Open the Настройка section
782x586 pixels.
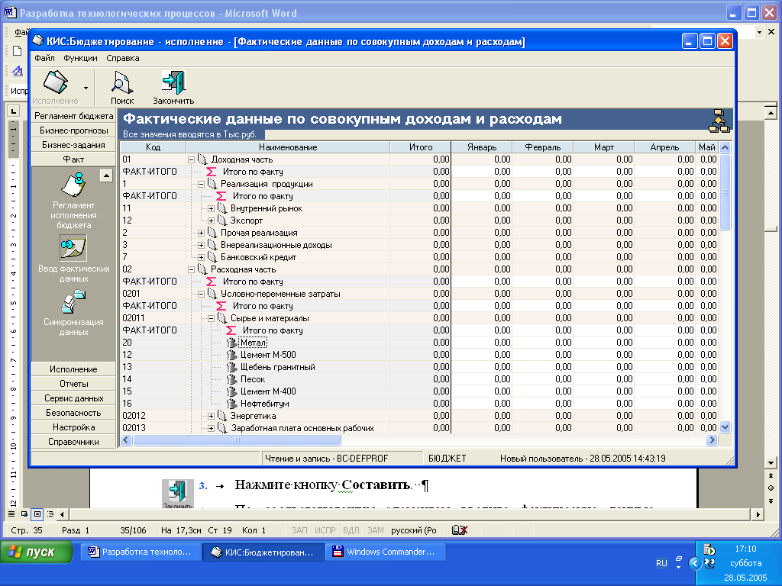[x=73, y=427]
